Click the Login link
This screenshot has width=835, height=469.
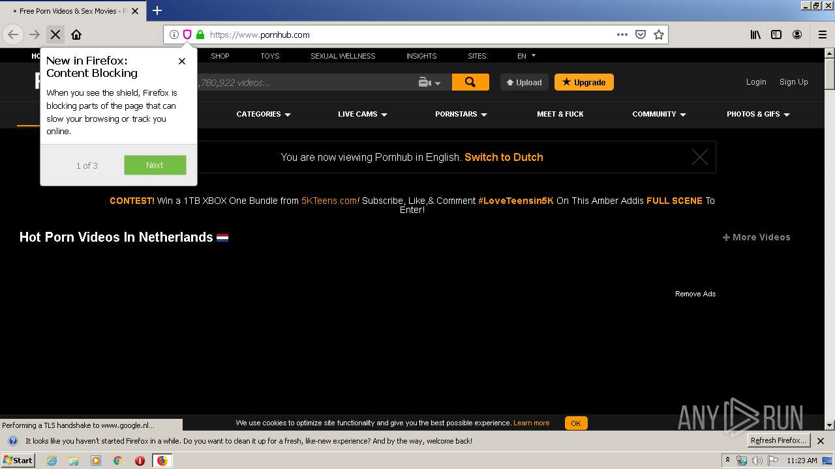756,82
